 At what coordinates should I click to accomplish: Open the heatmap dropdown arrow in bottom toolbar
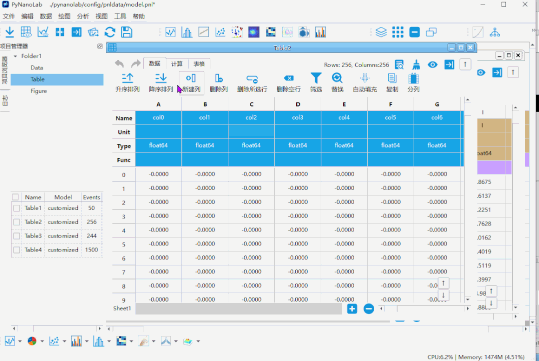131,341
